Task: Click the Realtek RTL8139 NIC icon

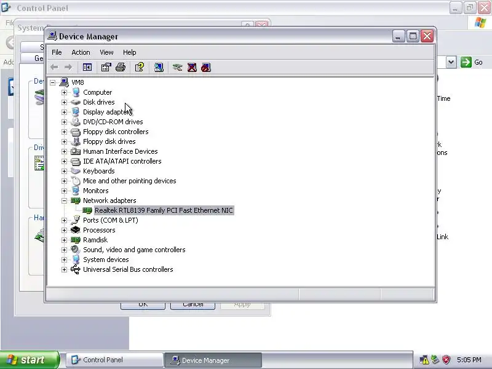Action: tap(87, 210)
